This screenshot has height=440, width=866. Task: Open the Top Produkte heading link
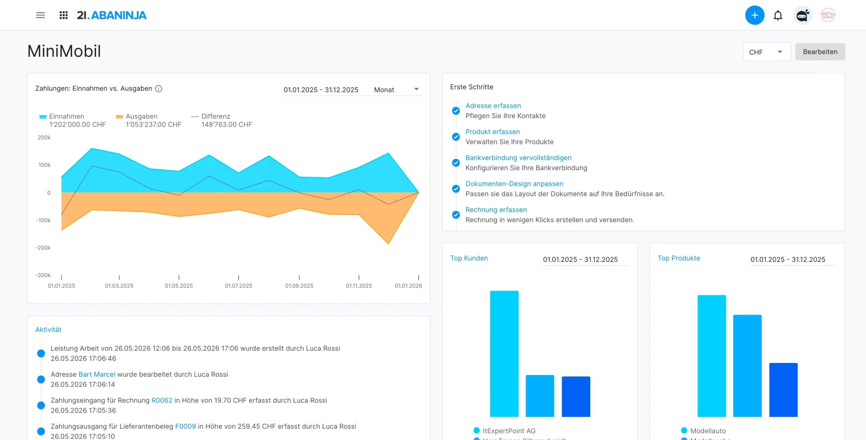tap(679, 258)
